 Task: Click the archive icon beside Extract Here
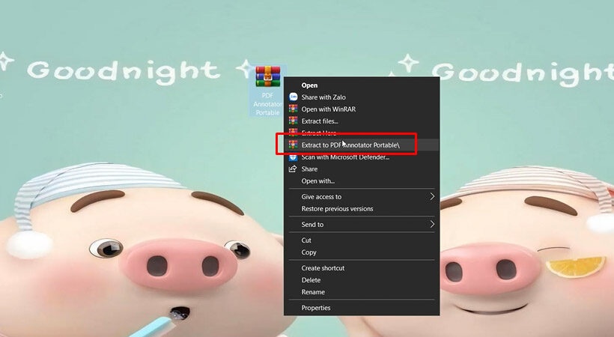[293, 133]
